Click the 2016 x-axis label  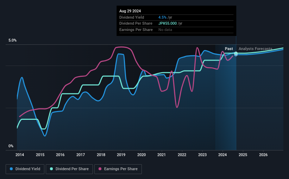(x=60, y=155)
